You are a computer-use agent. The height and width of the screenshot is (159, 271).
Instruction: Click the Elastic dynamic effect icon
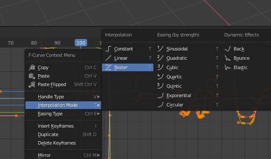tap(228, 67)
